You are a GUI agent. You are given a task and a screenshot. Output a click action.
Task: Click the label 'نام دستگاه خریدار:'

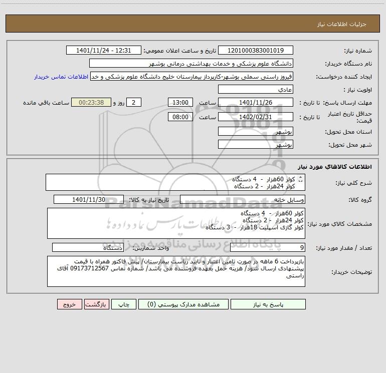[348, 64]
